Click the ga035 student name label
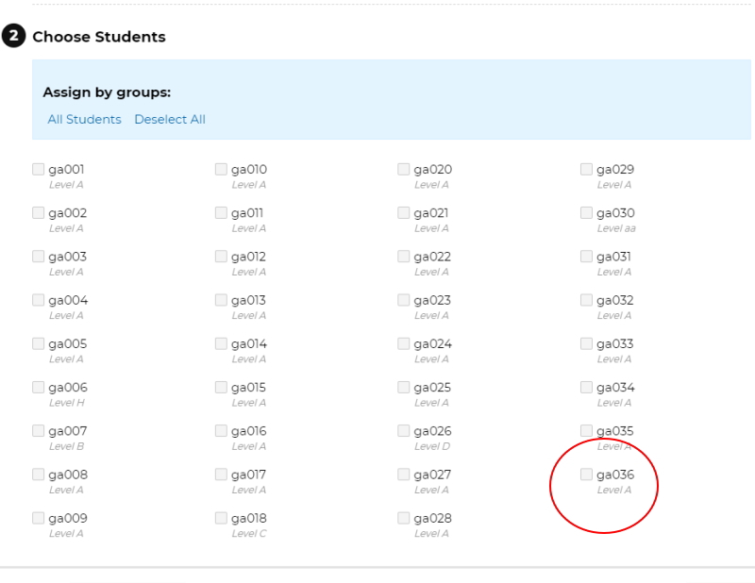755x583 pixels. pos(615,431)
